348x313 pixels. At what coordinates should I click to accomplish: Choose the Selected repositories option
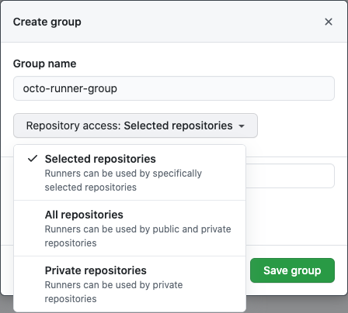[x=130, y=173]
